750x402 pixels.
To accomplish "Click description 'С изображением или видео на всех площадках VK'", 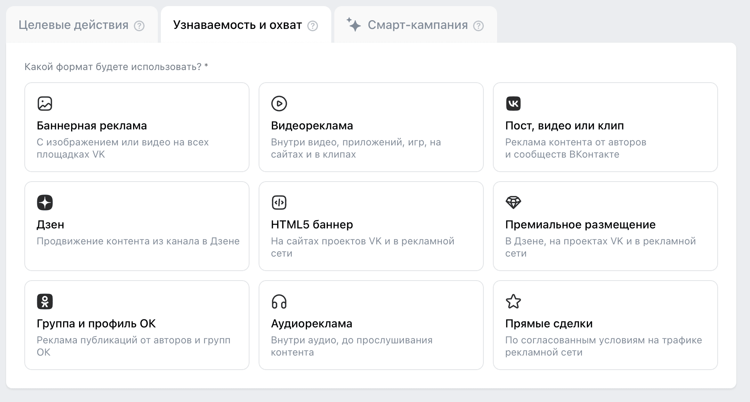I will click(x=123, y=148).
